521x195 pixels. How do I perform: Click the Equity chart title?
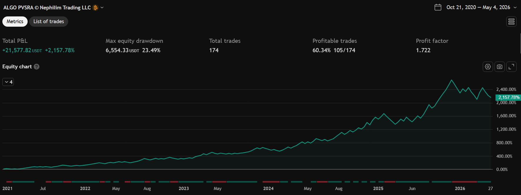tap(17, 67)
